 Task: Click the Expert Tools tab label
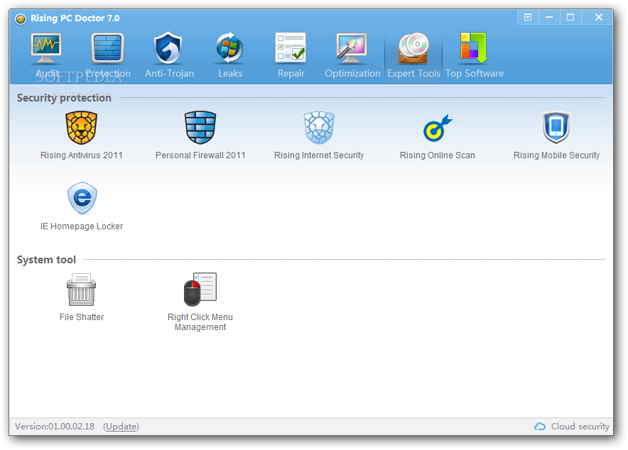(413, 74)
